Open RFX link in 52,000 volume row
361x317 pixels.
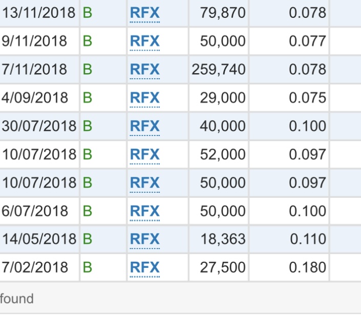145,154
